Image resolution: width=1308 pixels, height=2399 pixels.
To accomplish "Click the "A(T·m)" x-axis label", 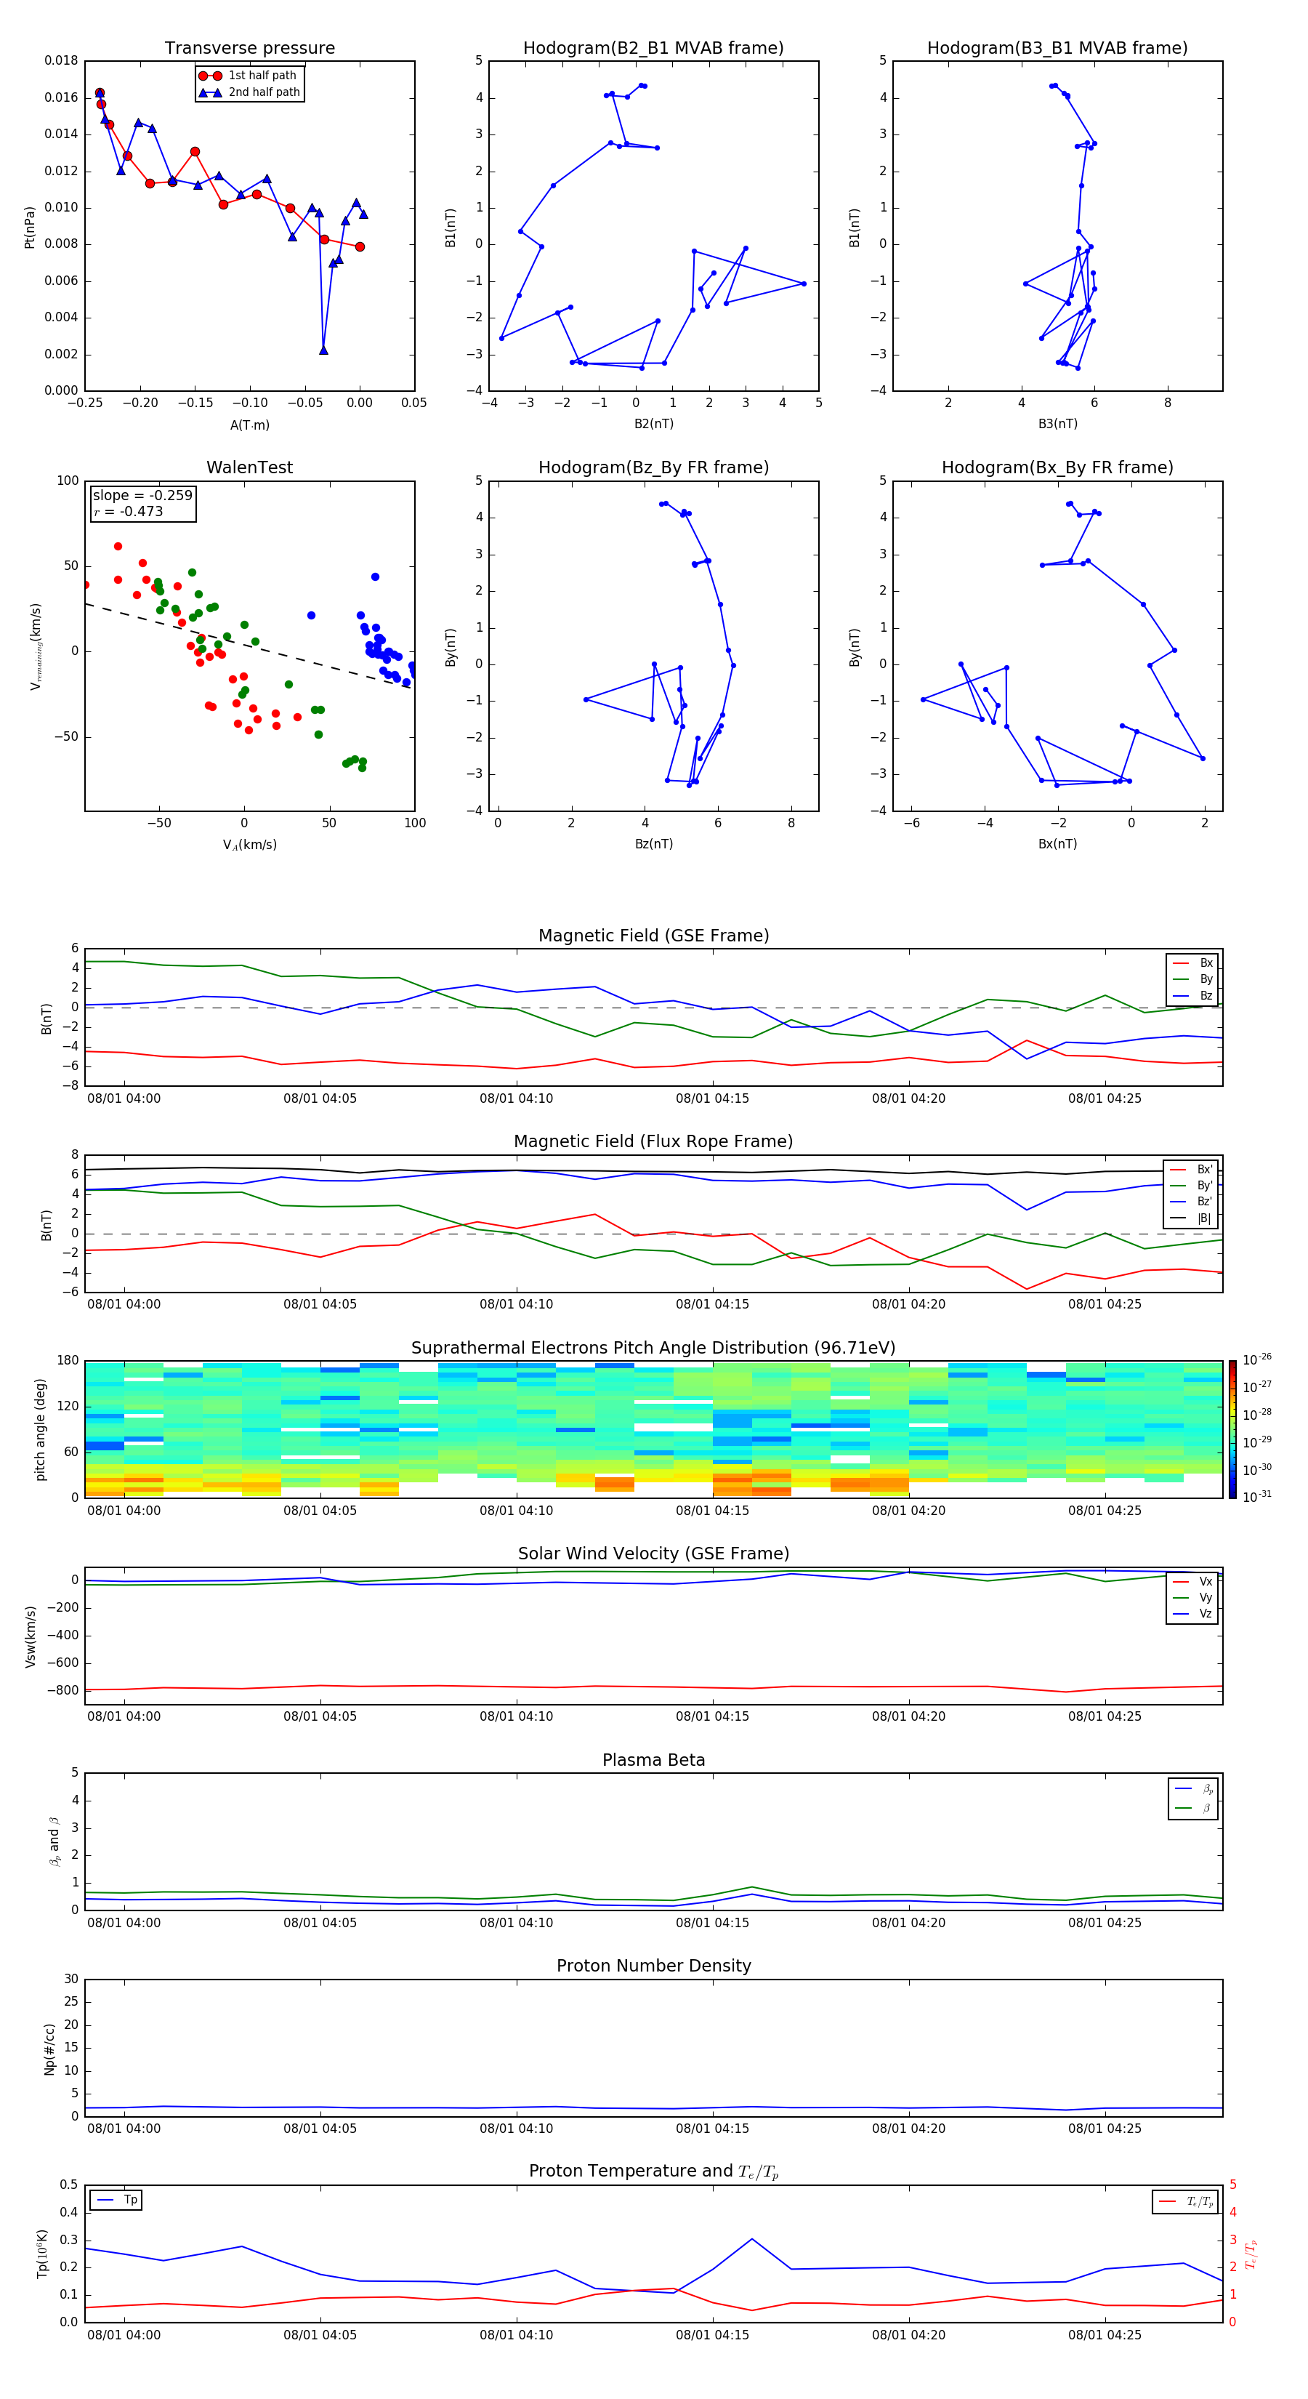I will pyautogui.click(x=249, y=425).
